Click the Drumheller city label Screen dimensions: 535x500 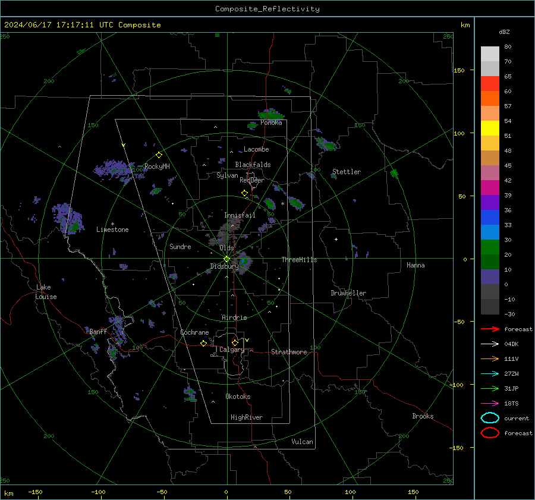click(x=348, y=293)
